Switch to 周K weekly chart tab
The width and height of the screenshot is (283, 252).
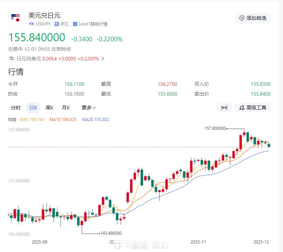pos(49,108)
